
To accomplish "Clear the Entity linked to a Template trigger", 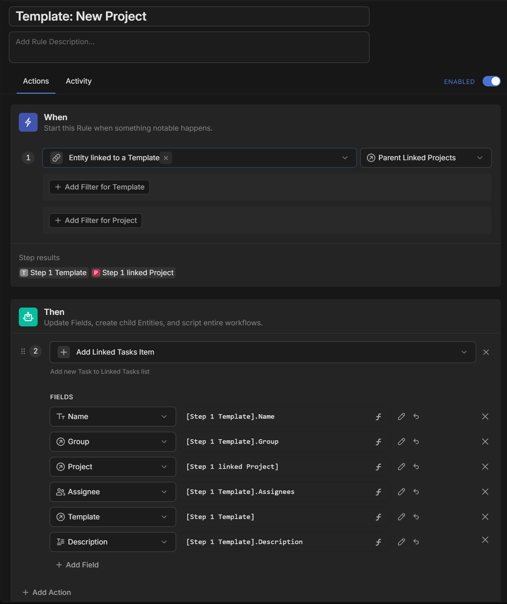I will pyautogui.click(x=166, y=158).
